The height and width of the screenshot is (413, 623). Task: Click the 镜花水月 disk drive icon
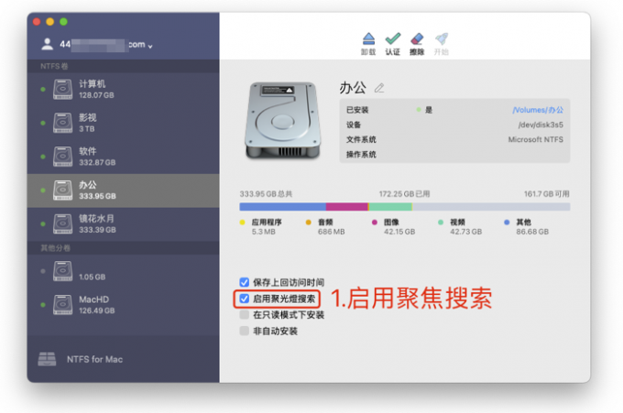click(63, 224)
